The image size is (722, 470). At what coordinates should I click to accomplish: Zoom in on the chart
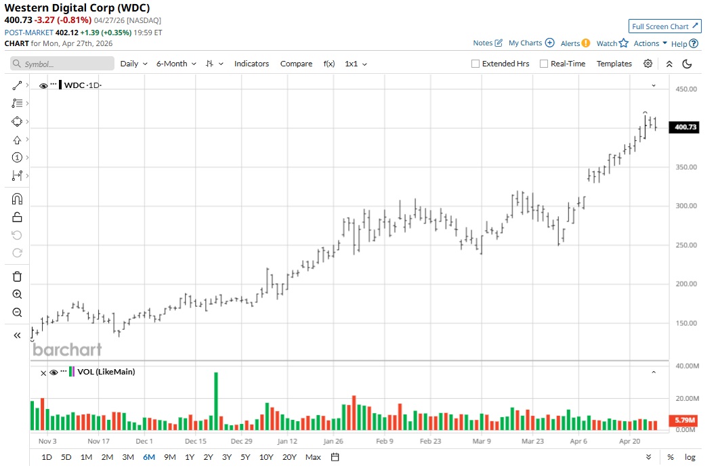17,295
